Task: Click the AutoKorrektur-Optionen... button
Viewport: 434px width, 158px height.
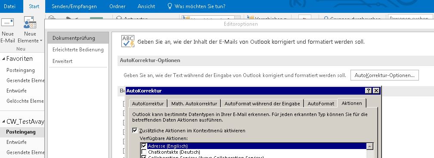Action: [384, 75]
